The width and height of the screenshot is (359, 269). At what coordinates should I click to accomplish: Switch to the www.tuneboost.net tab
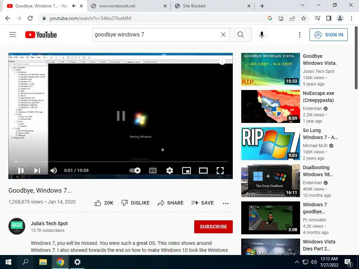point(128,6)
